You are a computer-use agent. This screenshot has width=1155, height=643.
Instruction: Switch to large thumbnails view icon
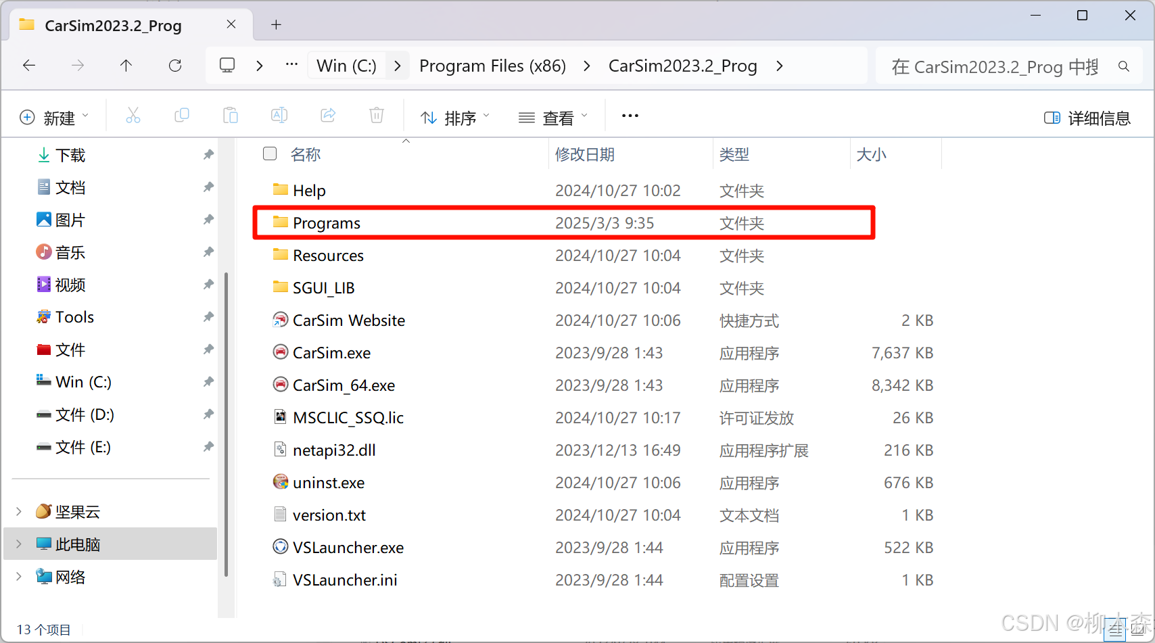pyautogui.click(x=1137, y=631)
